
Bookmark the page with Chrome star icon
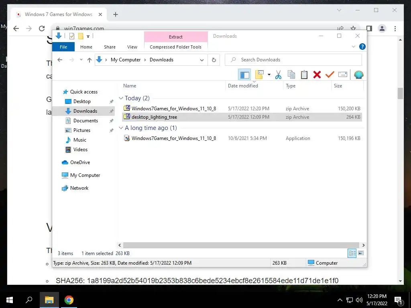click(353, 28)
